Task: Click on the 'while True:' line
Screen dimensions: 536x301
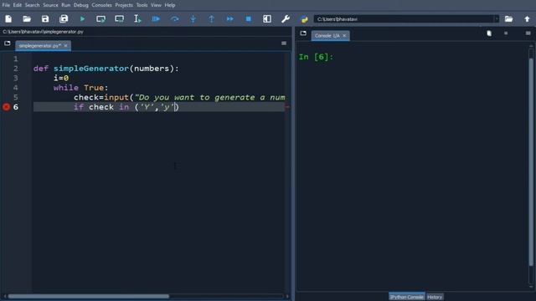Action: (x=80, y=88)
